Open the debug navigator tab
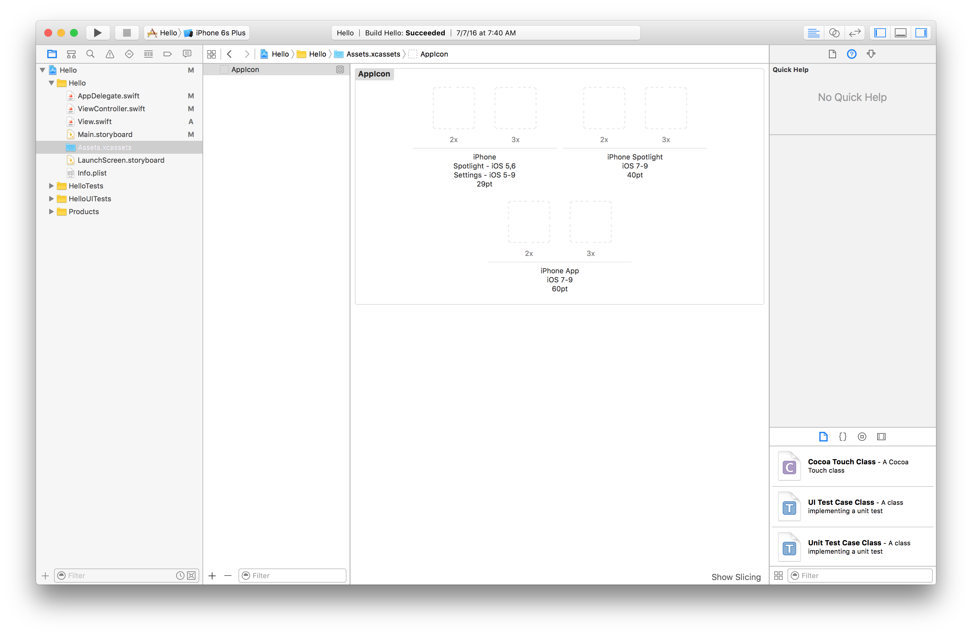972x636 pixels. (x=148, y=54)
